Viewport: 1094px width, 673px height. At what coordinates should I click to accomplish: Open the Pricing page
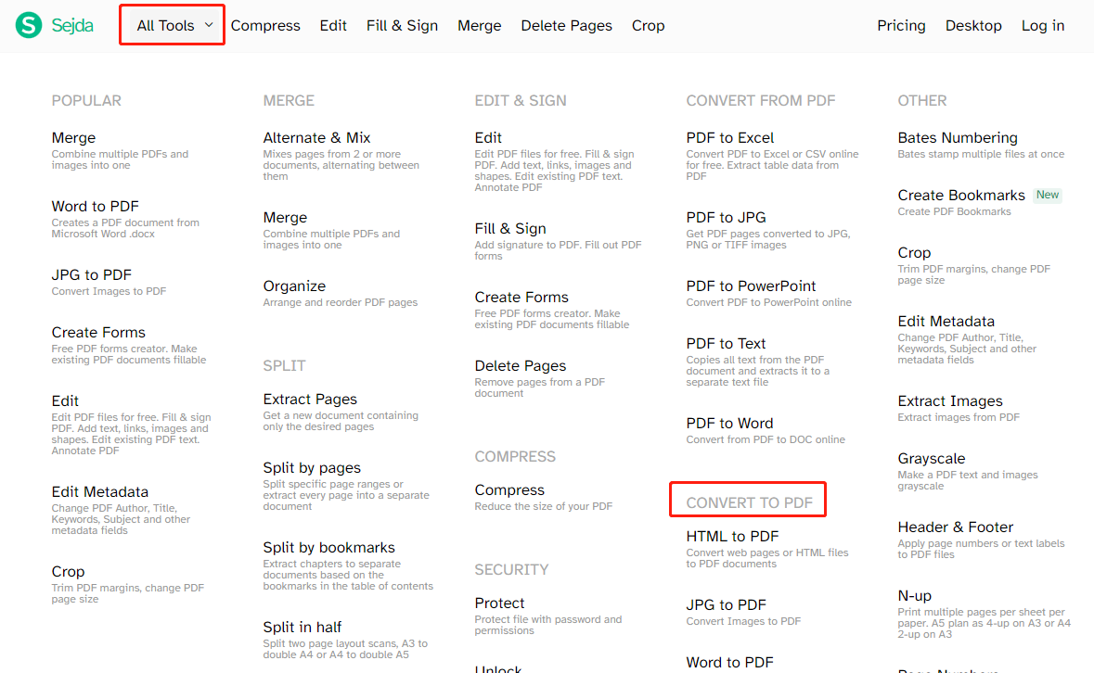tap(901, 26)
